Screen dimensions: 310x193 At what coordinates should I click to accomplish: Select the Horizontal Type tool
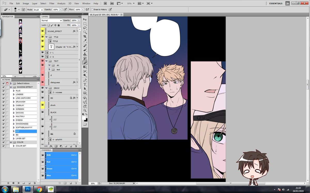coord(85,84)
